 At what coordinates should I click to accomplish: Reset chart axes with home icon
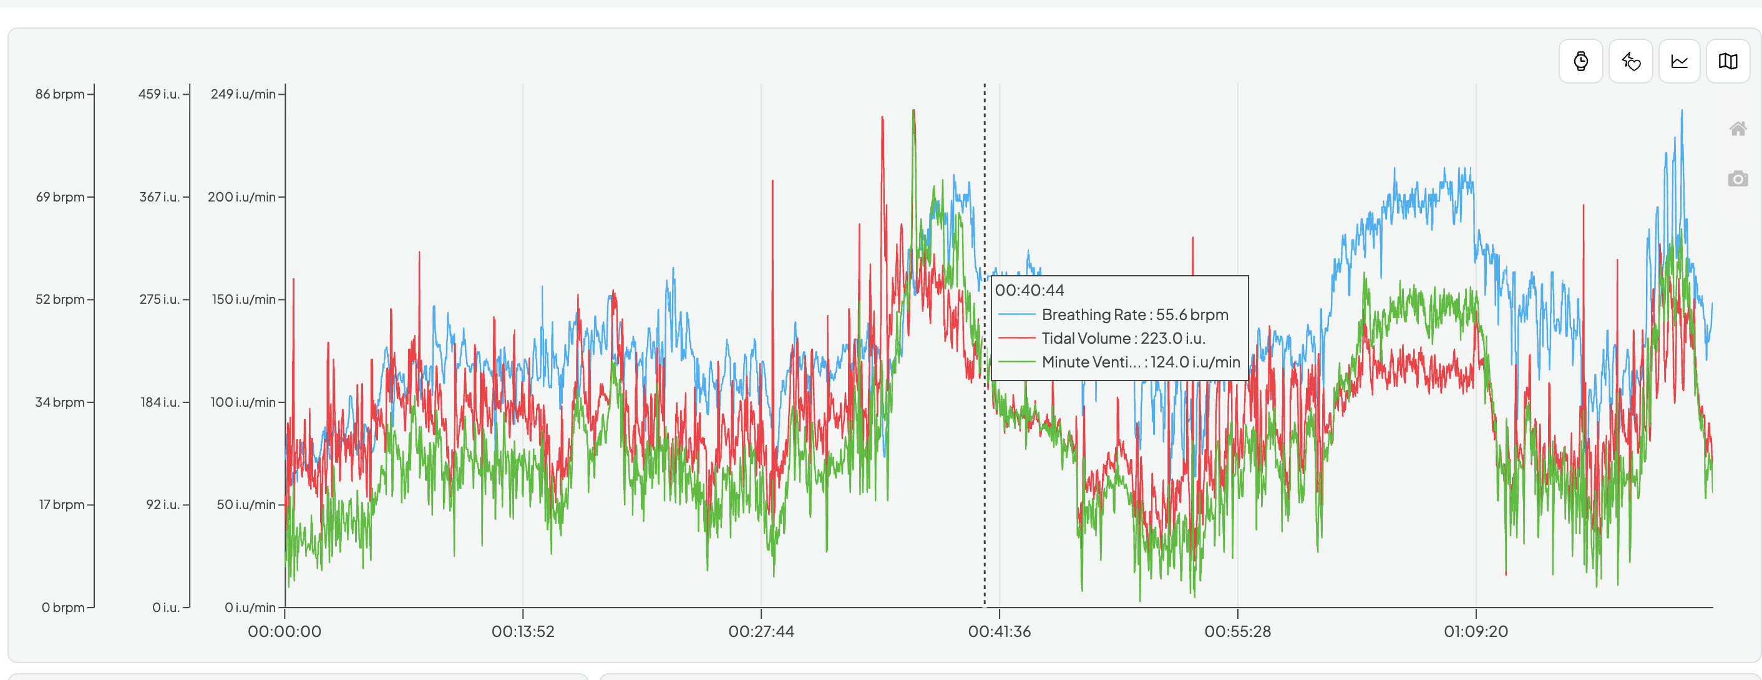click(x=1738, y=129)
